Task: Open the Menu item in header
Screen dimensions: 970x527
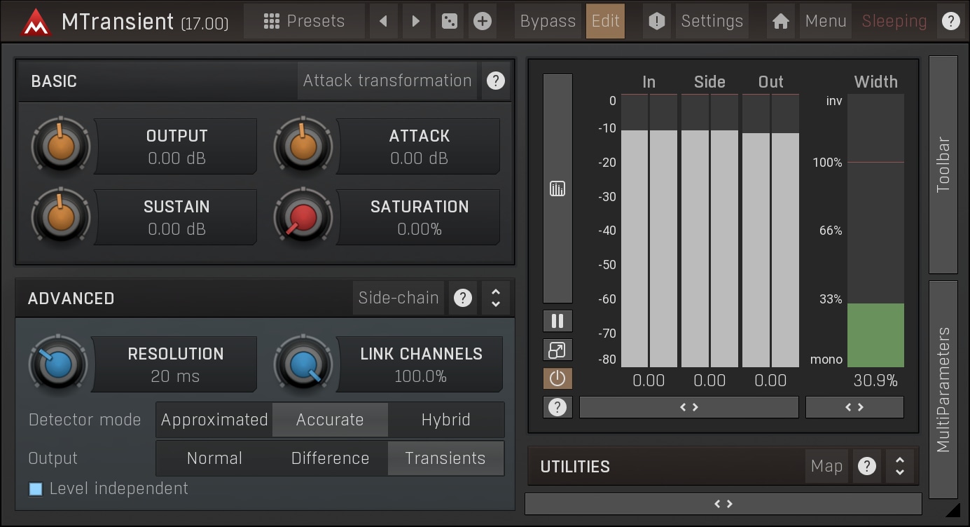Action: point(826,21)
